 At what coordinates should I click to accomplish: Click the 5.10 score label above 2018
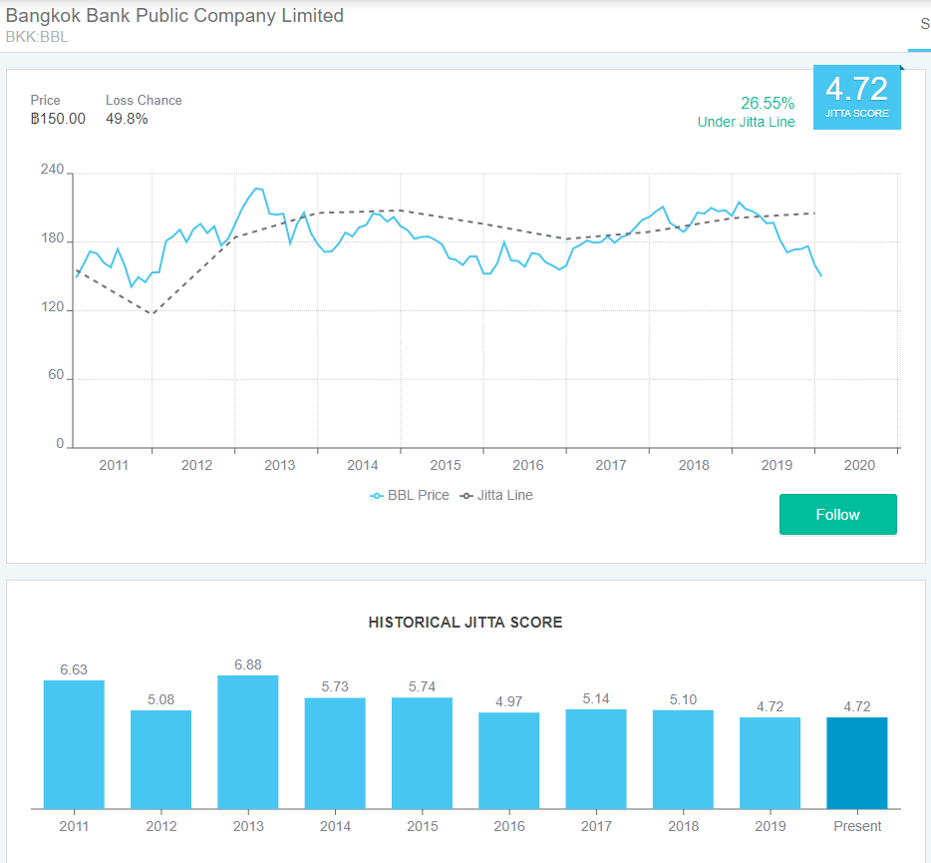[683, 699]
